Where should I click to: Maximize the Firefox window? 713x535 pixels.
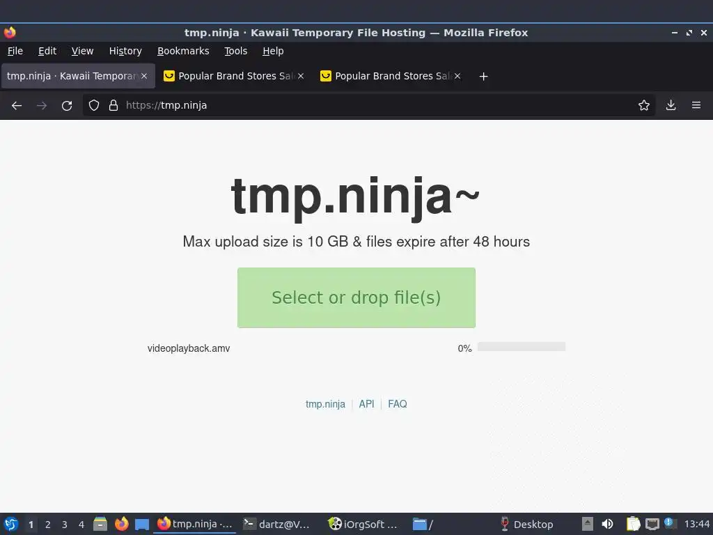point(689,33)
